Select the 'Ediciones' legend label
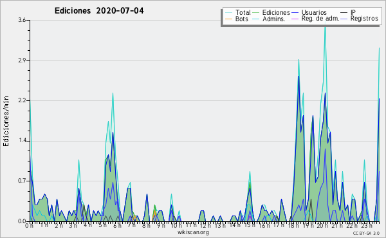386x238 pixels. 276,13
